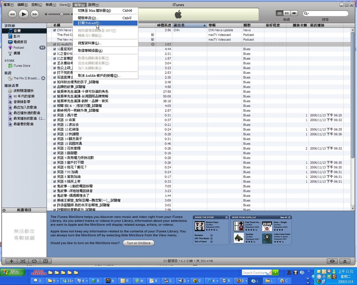Start playback with the Play button

point(23,14)
